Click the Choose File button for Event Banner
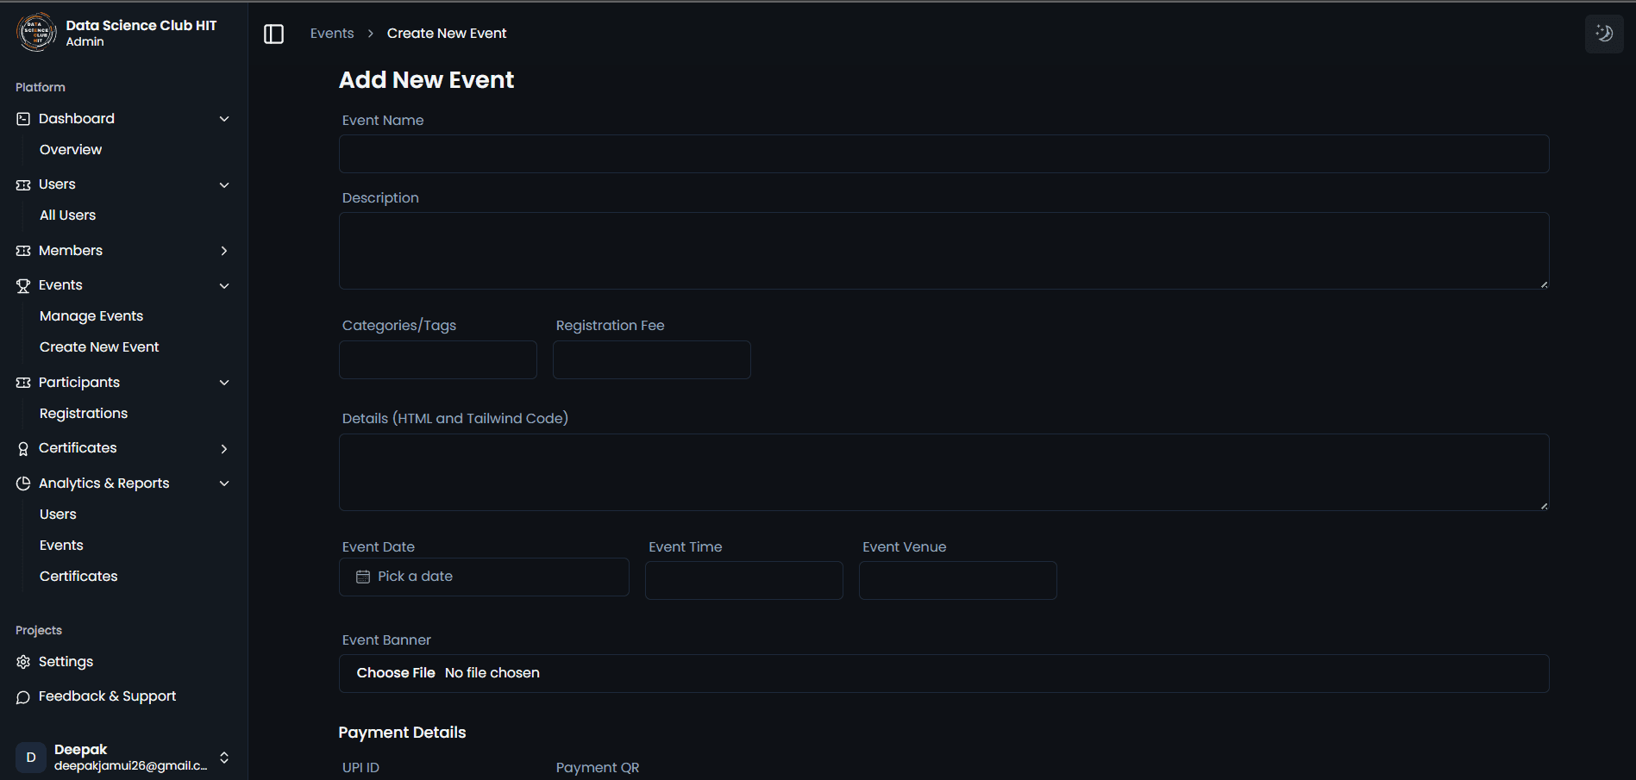 tap(396, 672)
